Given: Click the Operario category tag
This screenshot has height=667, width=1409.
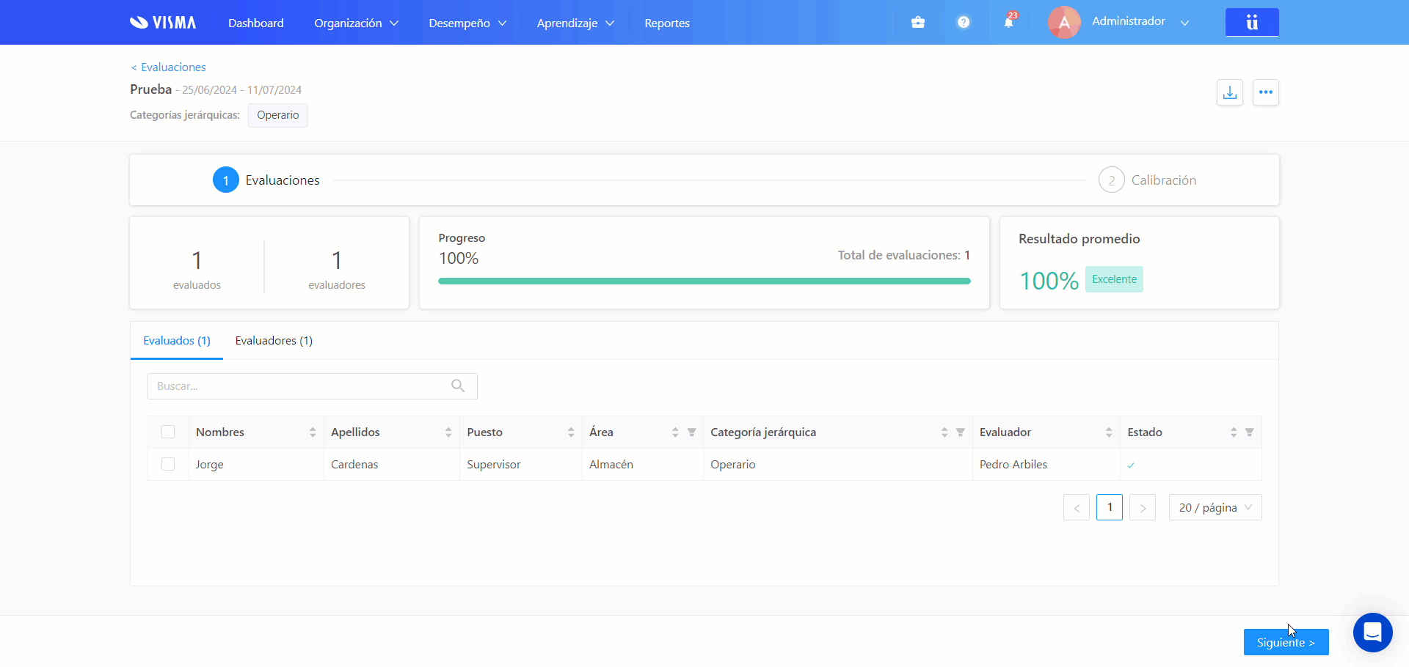Looking at the screenshot, I should (x=278, y=115).
